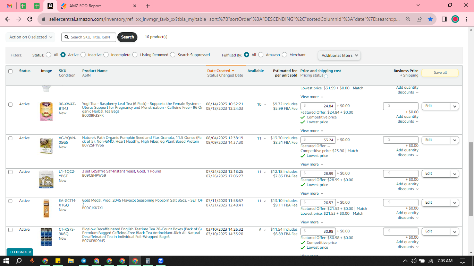Click the zoom magnifier icon in address bar

point(408,19)
